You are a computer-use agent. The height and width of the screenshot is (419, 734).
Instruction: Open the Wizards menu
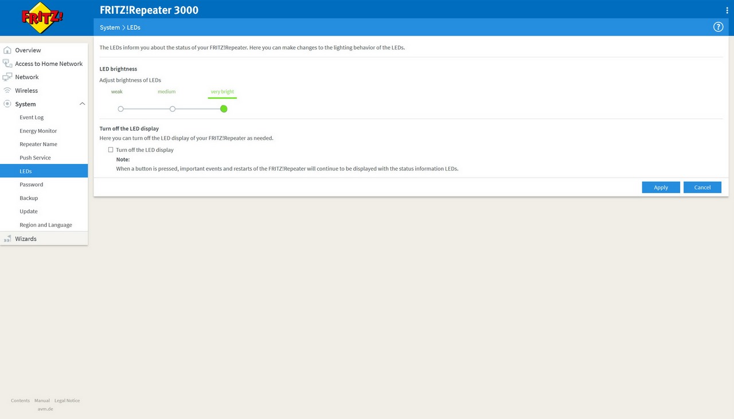point(44,238)
